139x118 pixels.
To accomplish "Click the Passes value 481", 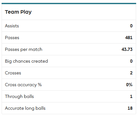I will [x=129, y=38].
